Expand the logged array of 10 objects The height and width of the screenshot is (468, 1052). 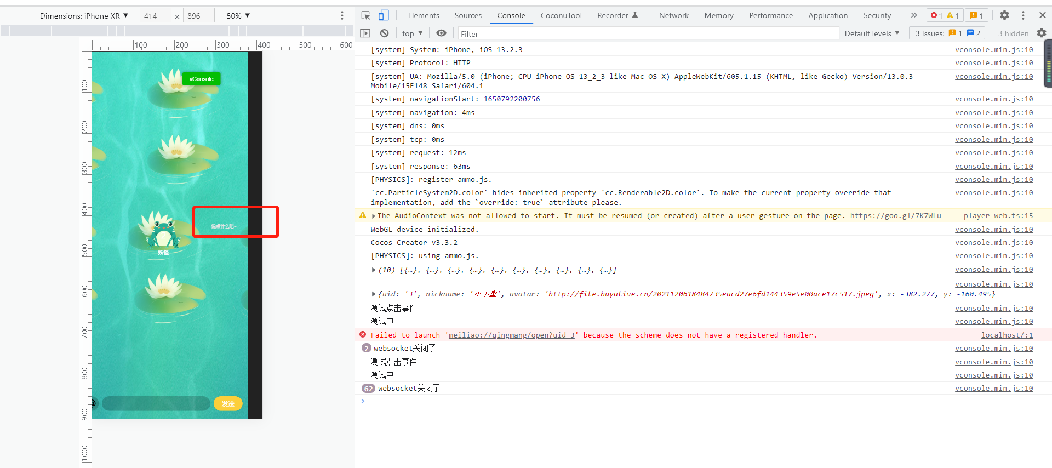pos(374,270)
